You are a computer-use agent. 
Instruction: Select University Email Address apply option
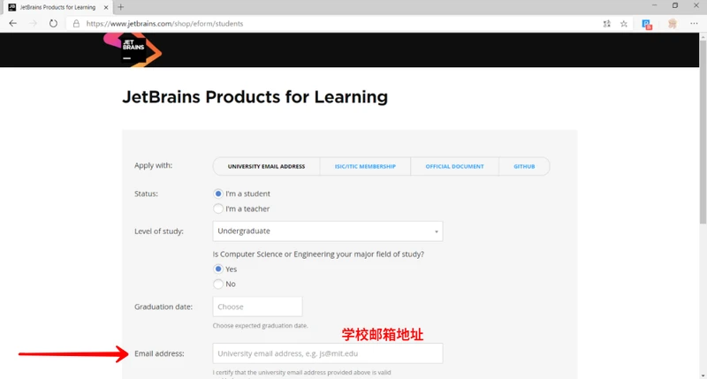(266, 166)
